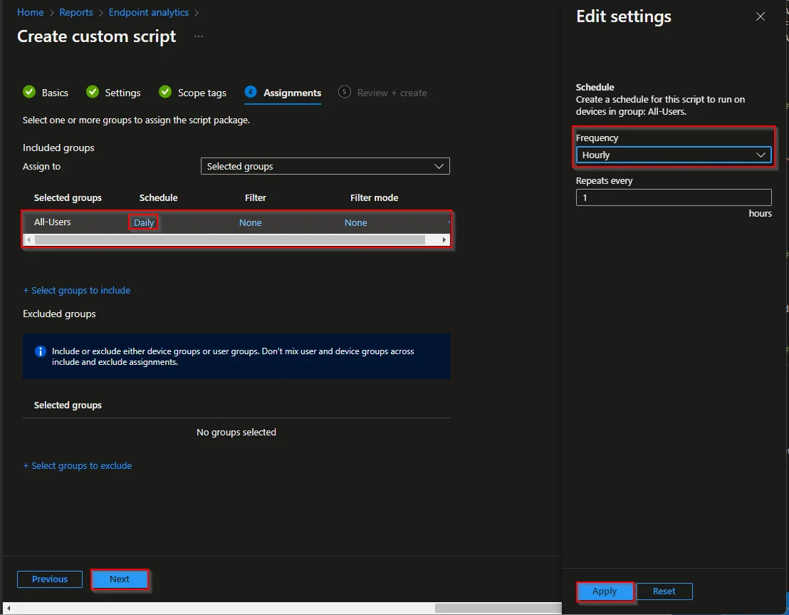Image resolution: width=789 pixels, height=615 pixels.
Task: Open the Frequency dropdown
Action: pyautogui.click(x=673, y=155)
